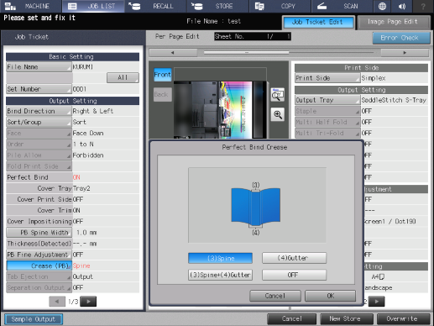
Task: Select the (3)Spine crease option
Action: pyautogui.click(x=220, y=258)
